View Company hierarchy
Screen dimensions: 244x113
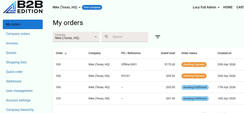coord(20,110)
